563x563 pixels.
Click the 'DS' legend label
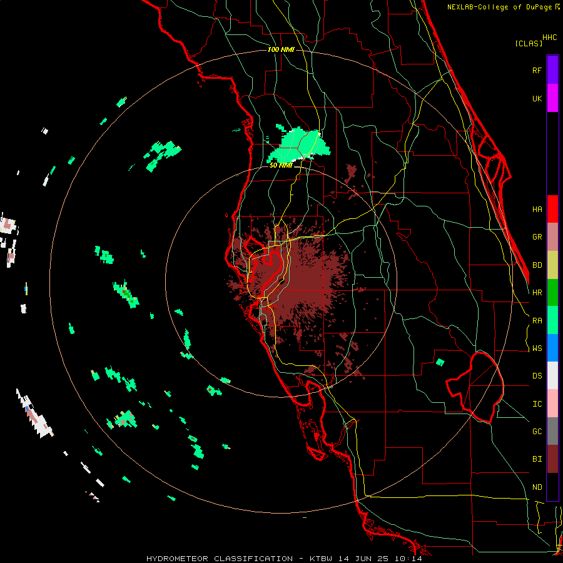(537, 375)
